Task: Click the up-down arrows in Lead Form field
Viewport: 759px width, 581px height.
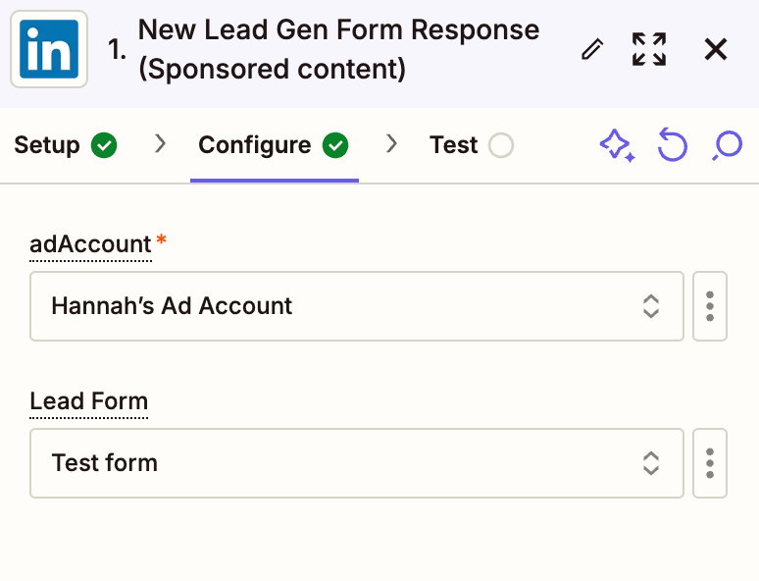Action: (x=651, y=463)
